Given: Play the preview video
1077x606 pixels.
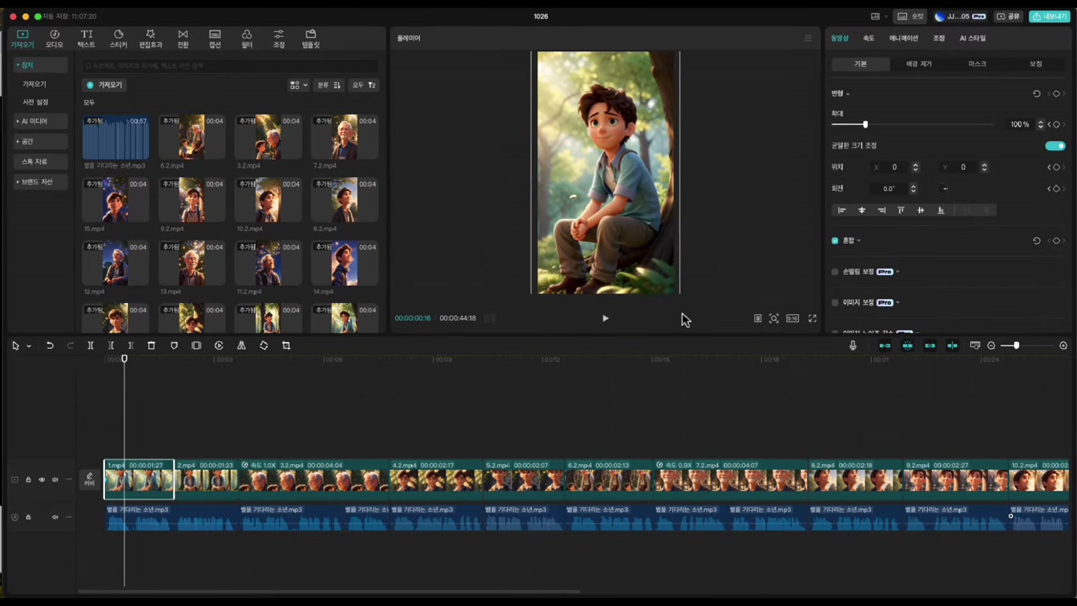Looking at the screenshot, I should coord(605,318).
